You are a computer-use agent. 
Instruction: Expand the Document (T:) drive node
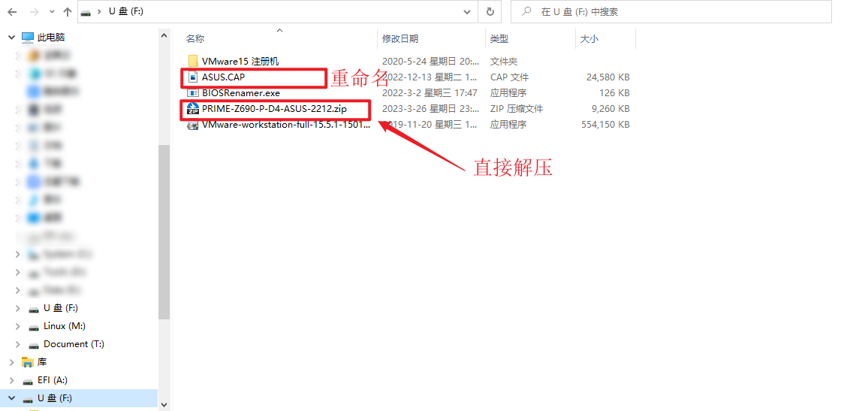[18, 344]
